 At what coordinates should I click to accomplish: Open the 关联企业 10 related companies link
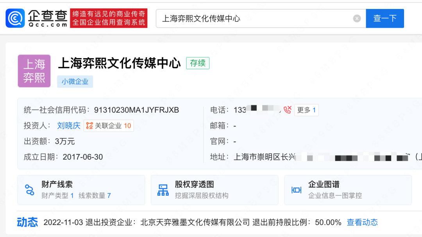109,126
